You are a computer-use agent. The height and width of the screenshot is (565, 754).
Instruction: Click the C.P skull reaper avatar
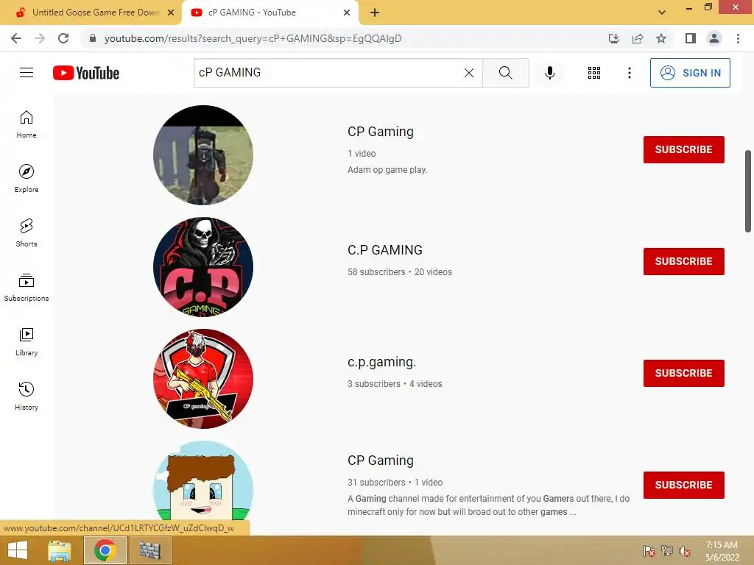click(203, 266)
